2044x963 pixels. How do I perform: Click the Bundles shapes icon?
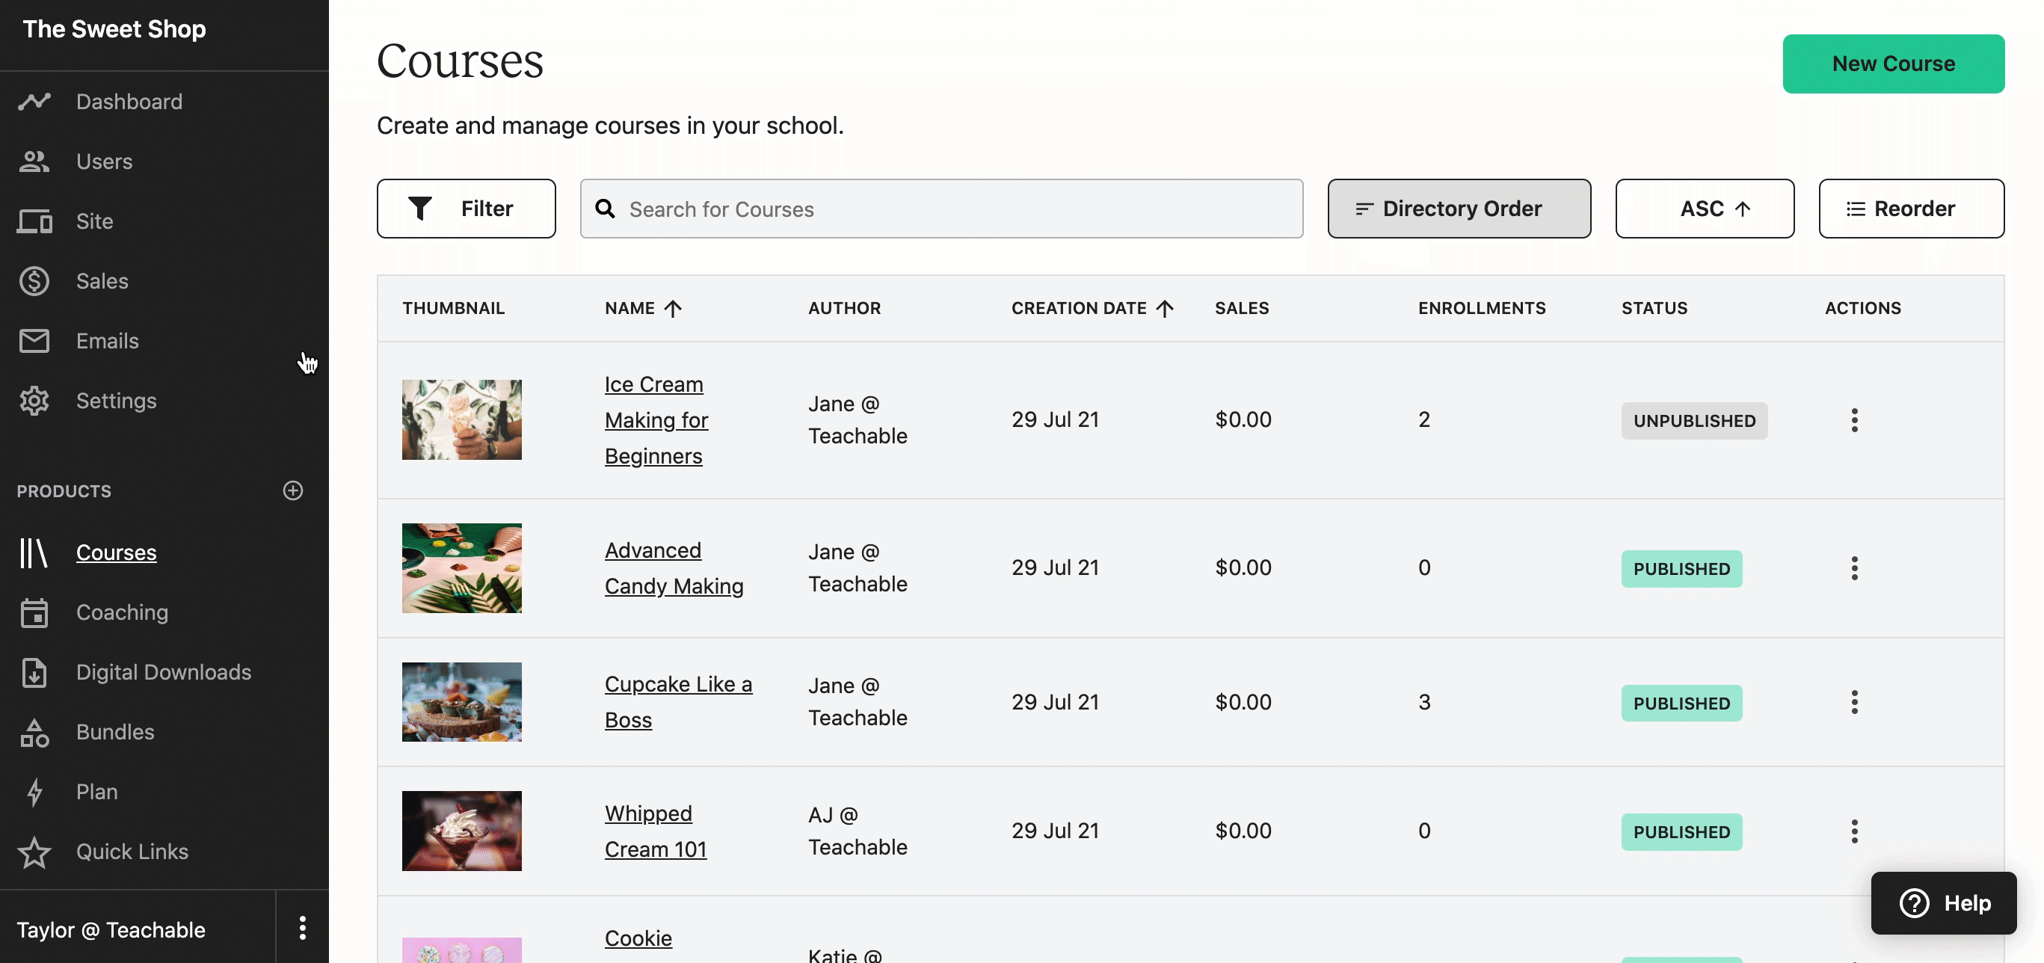pos(34,732)
